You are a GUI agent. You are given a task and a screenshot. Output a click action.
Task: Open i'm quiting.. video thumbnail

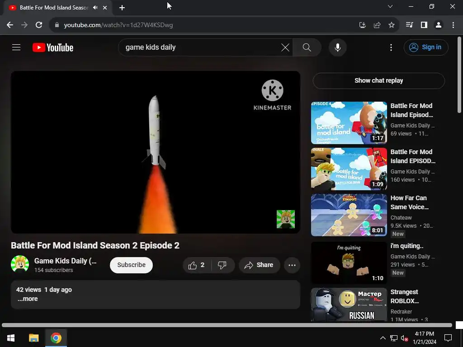pyautogui.click(x=349, y=263)
